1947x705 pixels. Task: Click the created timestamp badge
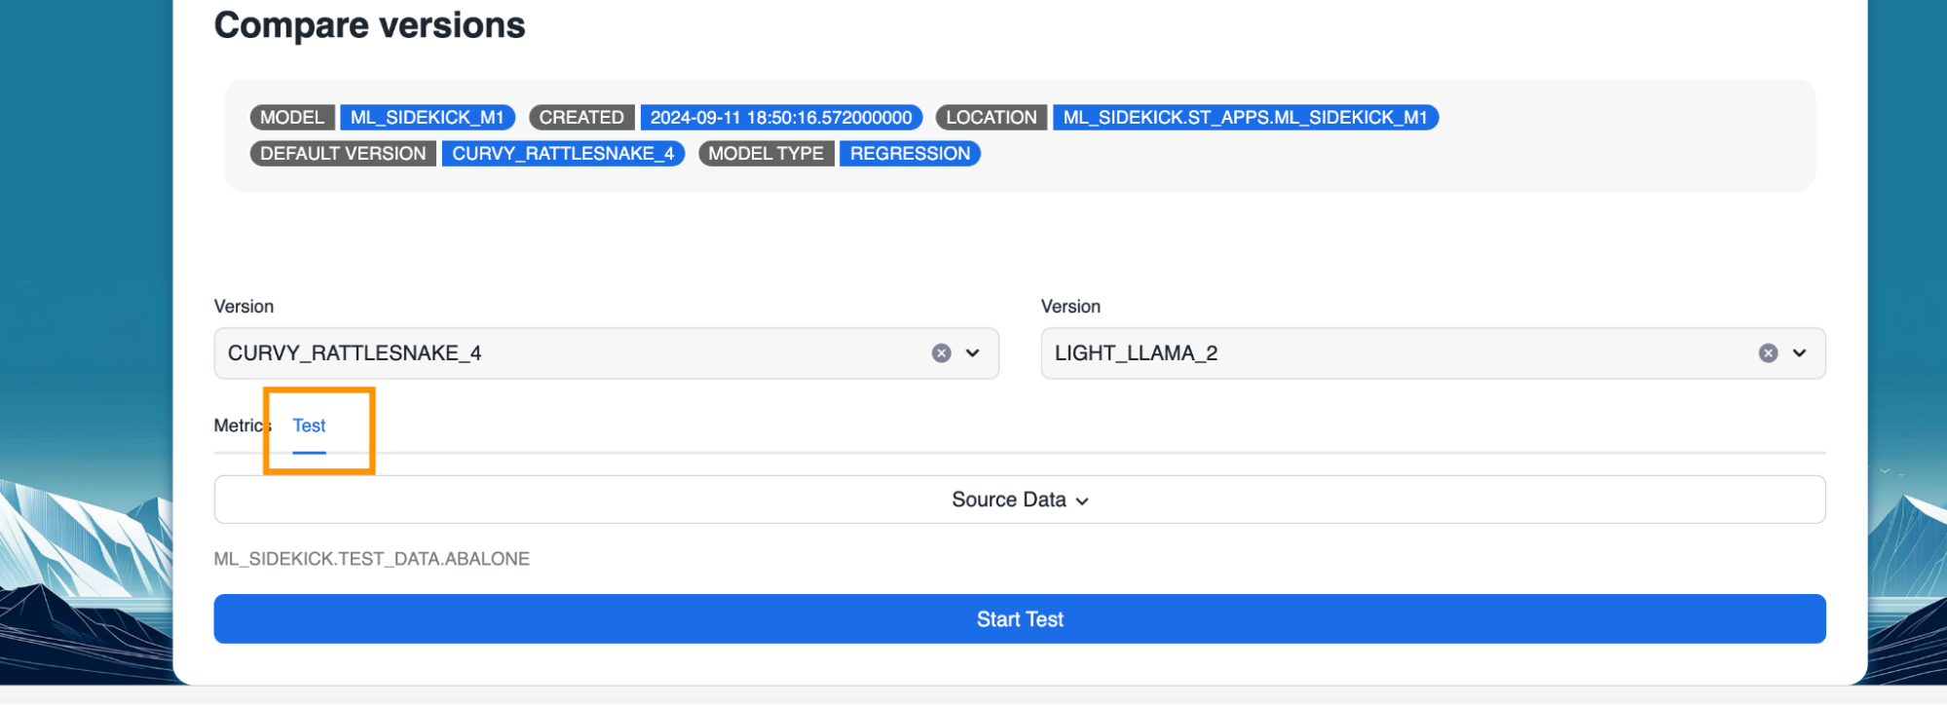(x=780, y=118)
